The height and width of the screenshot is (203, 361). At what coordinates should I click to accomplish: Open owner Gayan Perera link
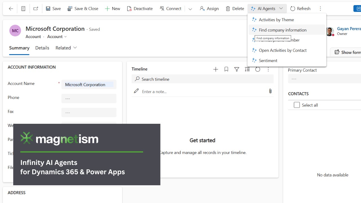[349, 29]
